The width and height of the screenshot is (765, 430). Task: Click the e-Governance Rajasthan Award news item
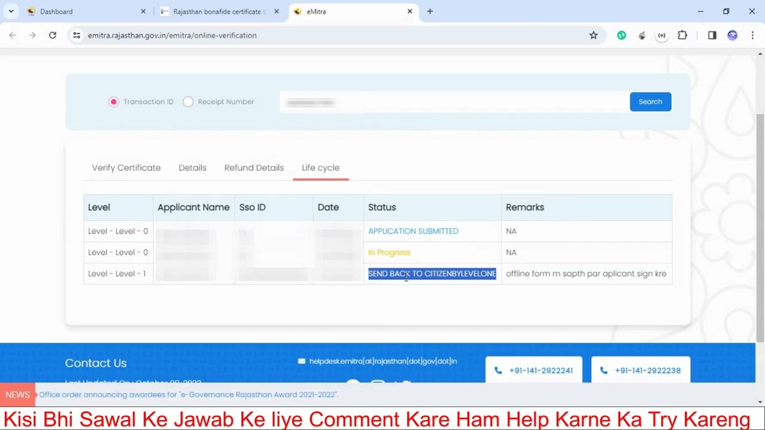pyautogui.click(x=188, y=395)
